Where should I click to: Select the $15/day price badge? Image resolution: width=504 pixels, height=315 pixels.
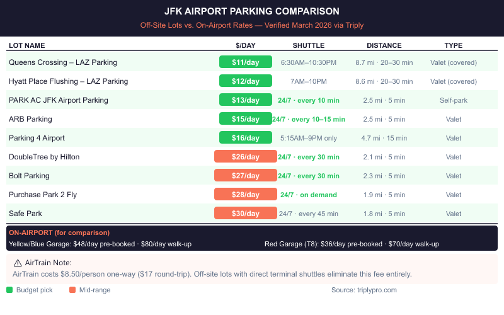[246, 119]
